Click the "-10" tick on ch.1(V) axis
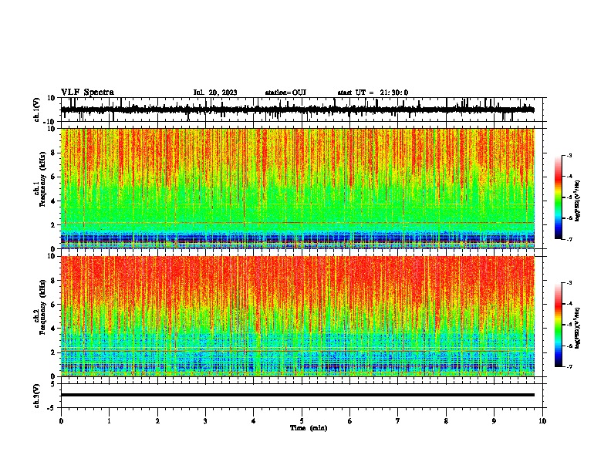This screenshot has width=611, height=472. 50,122
